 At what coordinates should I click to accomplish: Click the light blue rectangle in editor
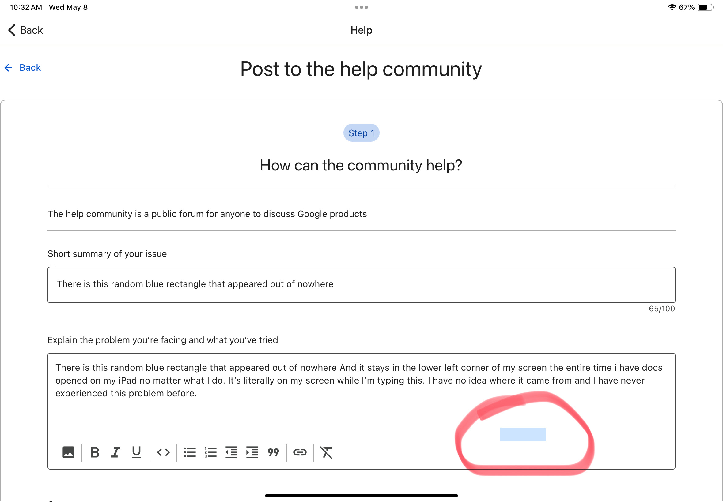[523, 434]
